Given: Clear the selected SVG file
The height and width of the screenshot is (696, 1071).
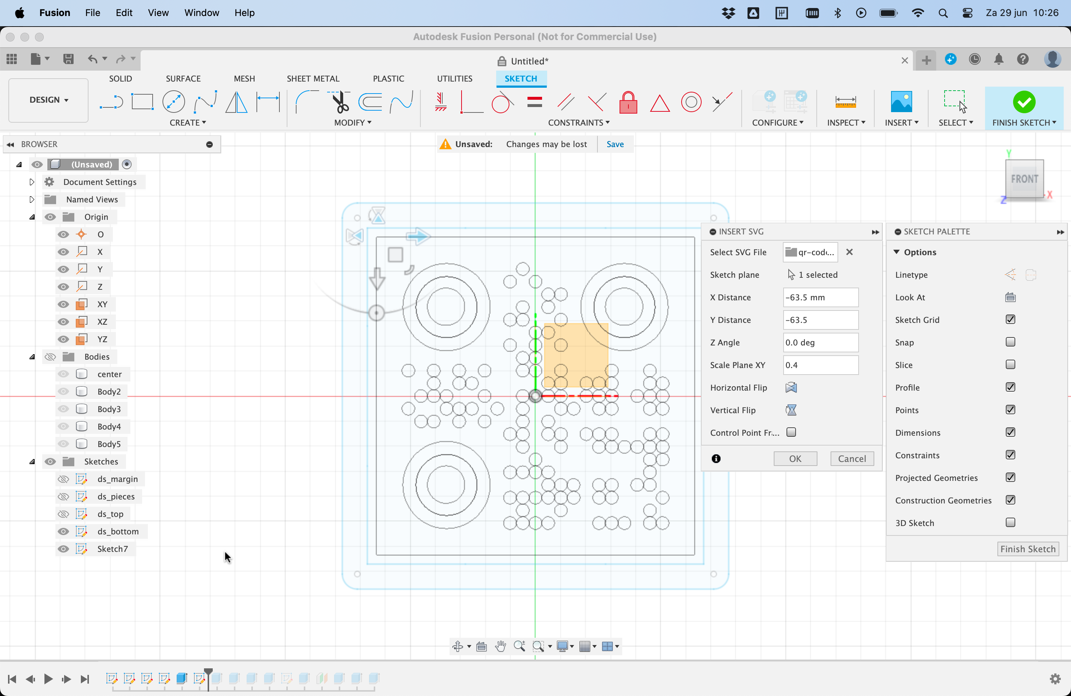Looking at the screenshot, I should [849, 252].
